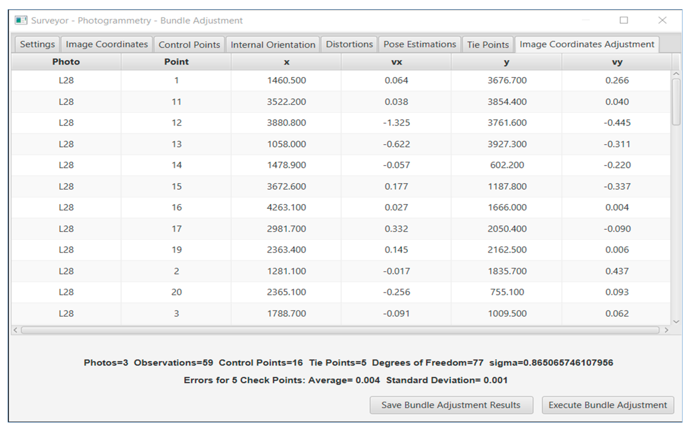Maximize the Bundle Adjustment window
The height and width of the screenshot is (431, 690).
624,21
